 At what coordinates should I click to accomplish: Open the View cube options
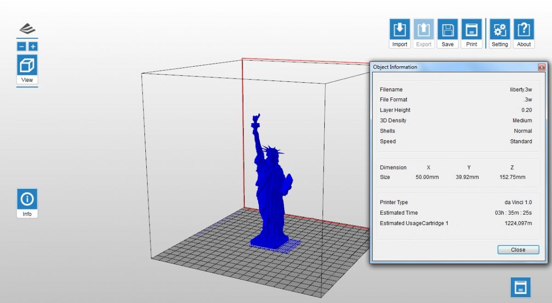coord(27,69)
